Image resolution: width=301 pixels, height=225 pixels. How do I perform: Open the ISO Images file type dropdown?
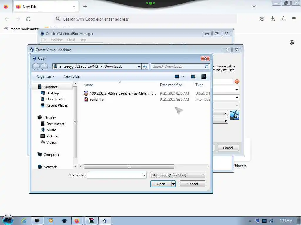[178, 175]
